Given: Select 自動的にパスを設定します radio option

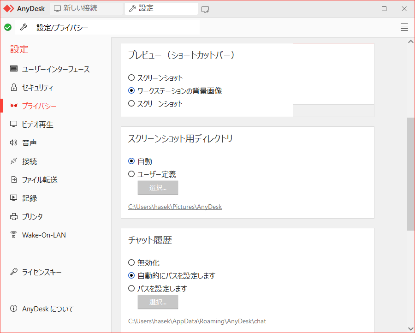Looking at the screenshot, I should point(131,275).
